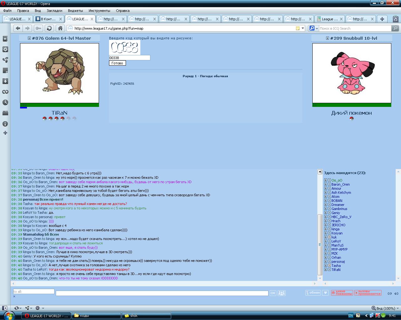Click the Wand password key button

pos(38,28)
